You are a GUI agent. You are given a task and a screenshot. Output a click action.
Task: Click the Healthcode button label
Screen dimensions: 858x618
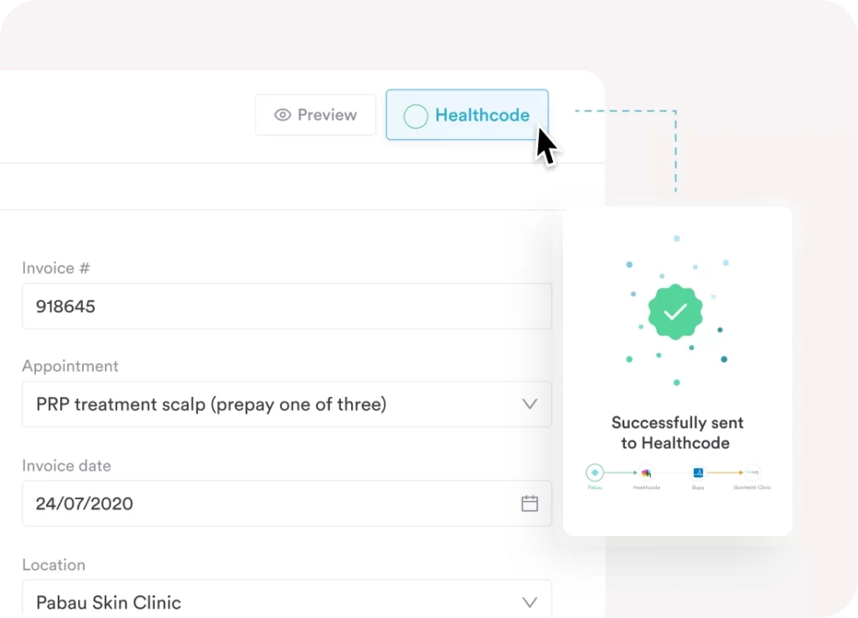click(482, 115)
